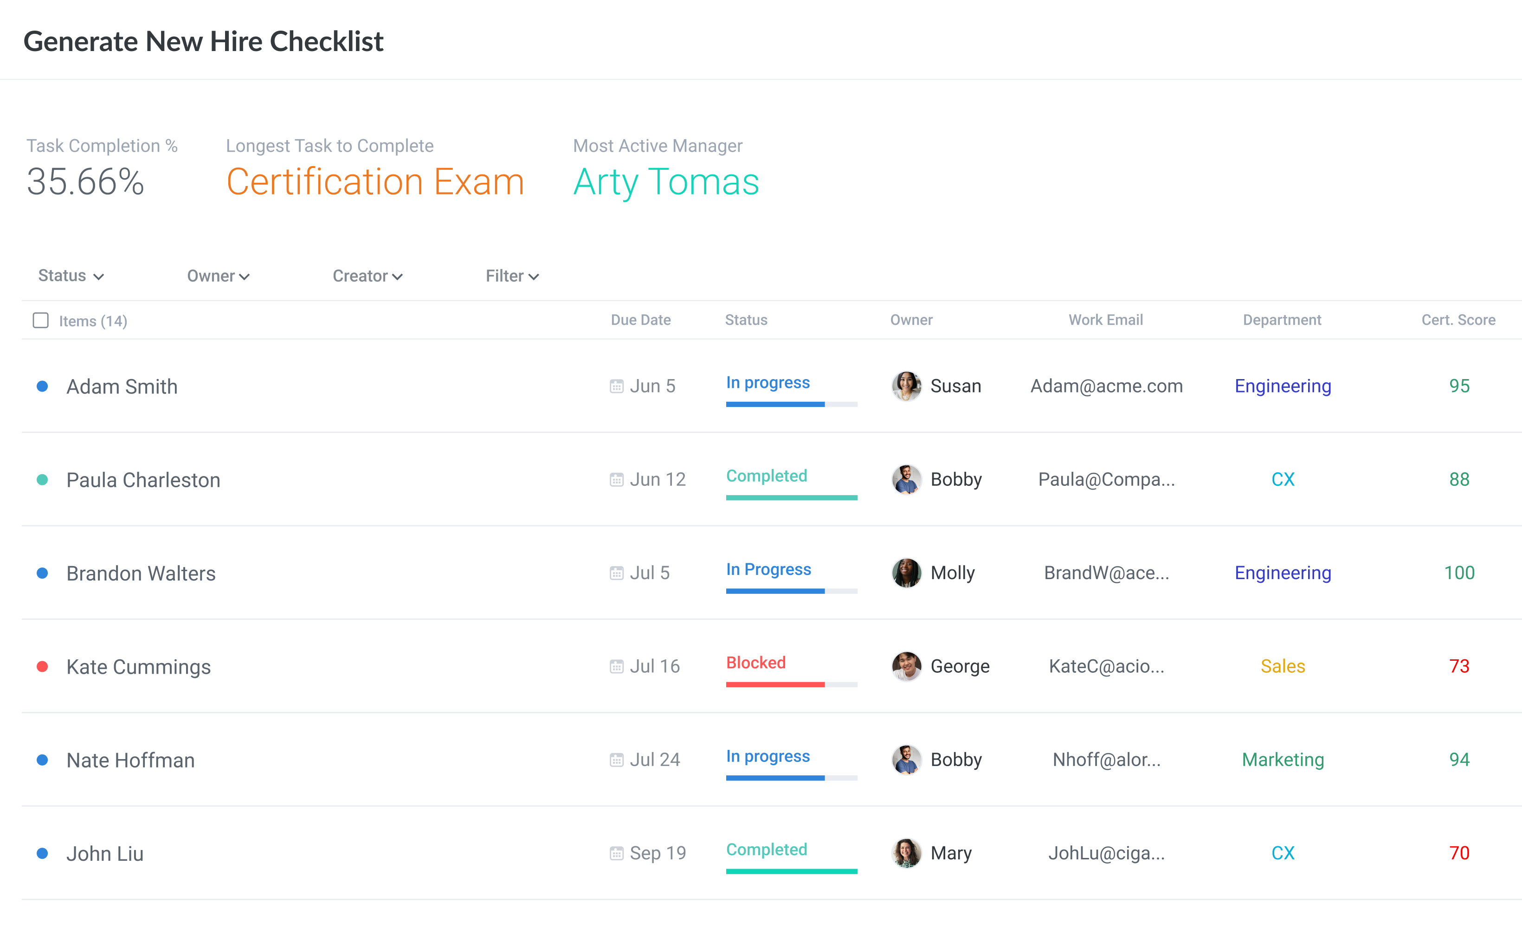The height and width of the screenshot is (928, 1522).
Task: Click the calendar icon next to Sep 19
Action: (616, 853)
